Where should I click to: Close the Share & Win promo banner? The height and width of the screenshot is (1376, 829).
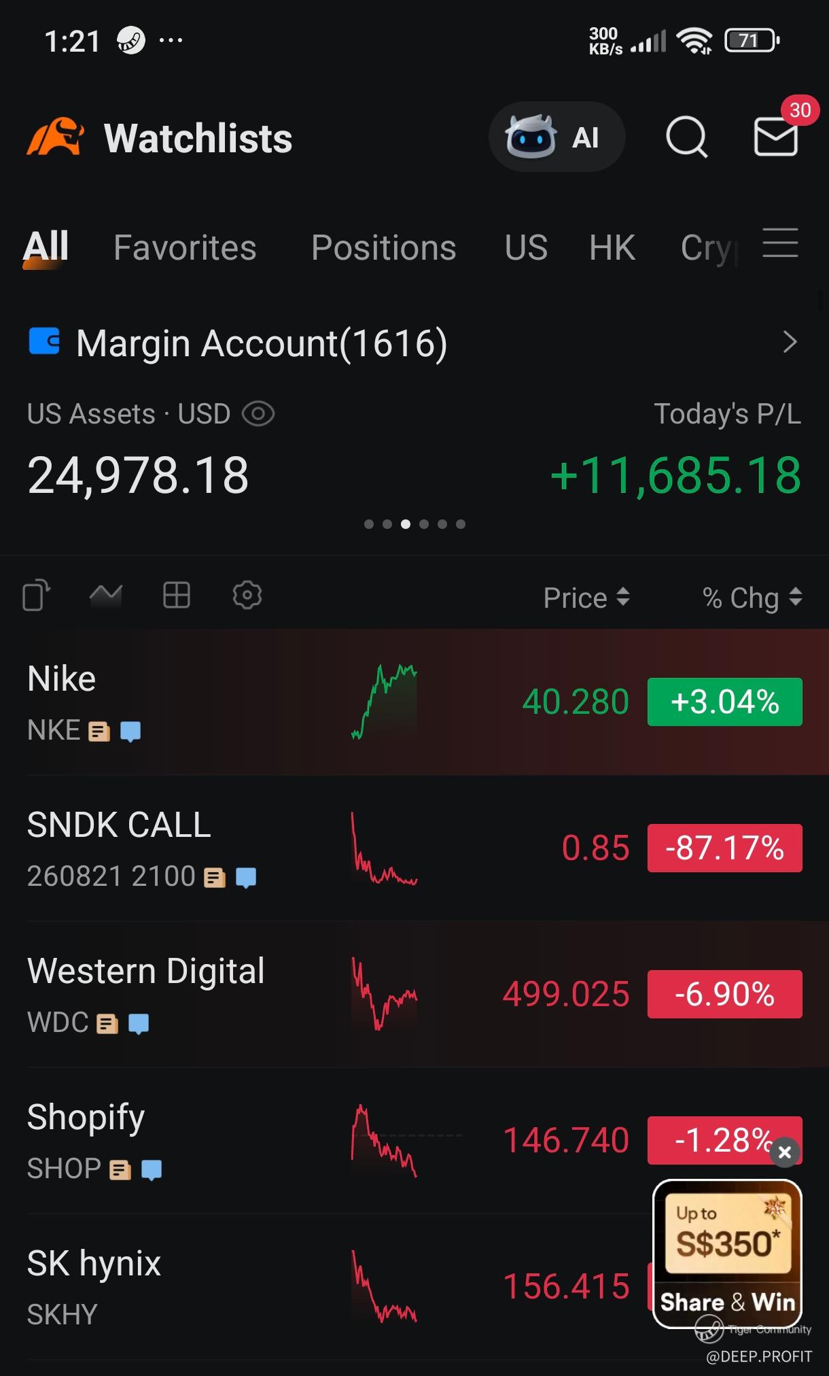[785, 1152]
